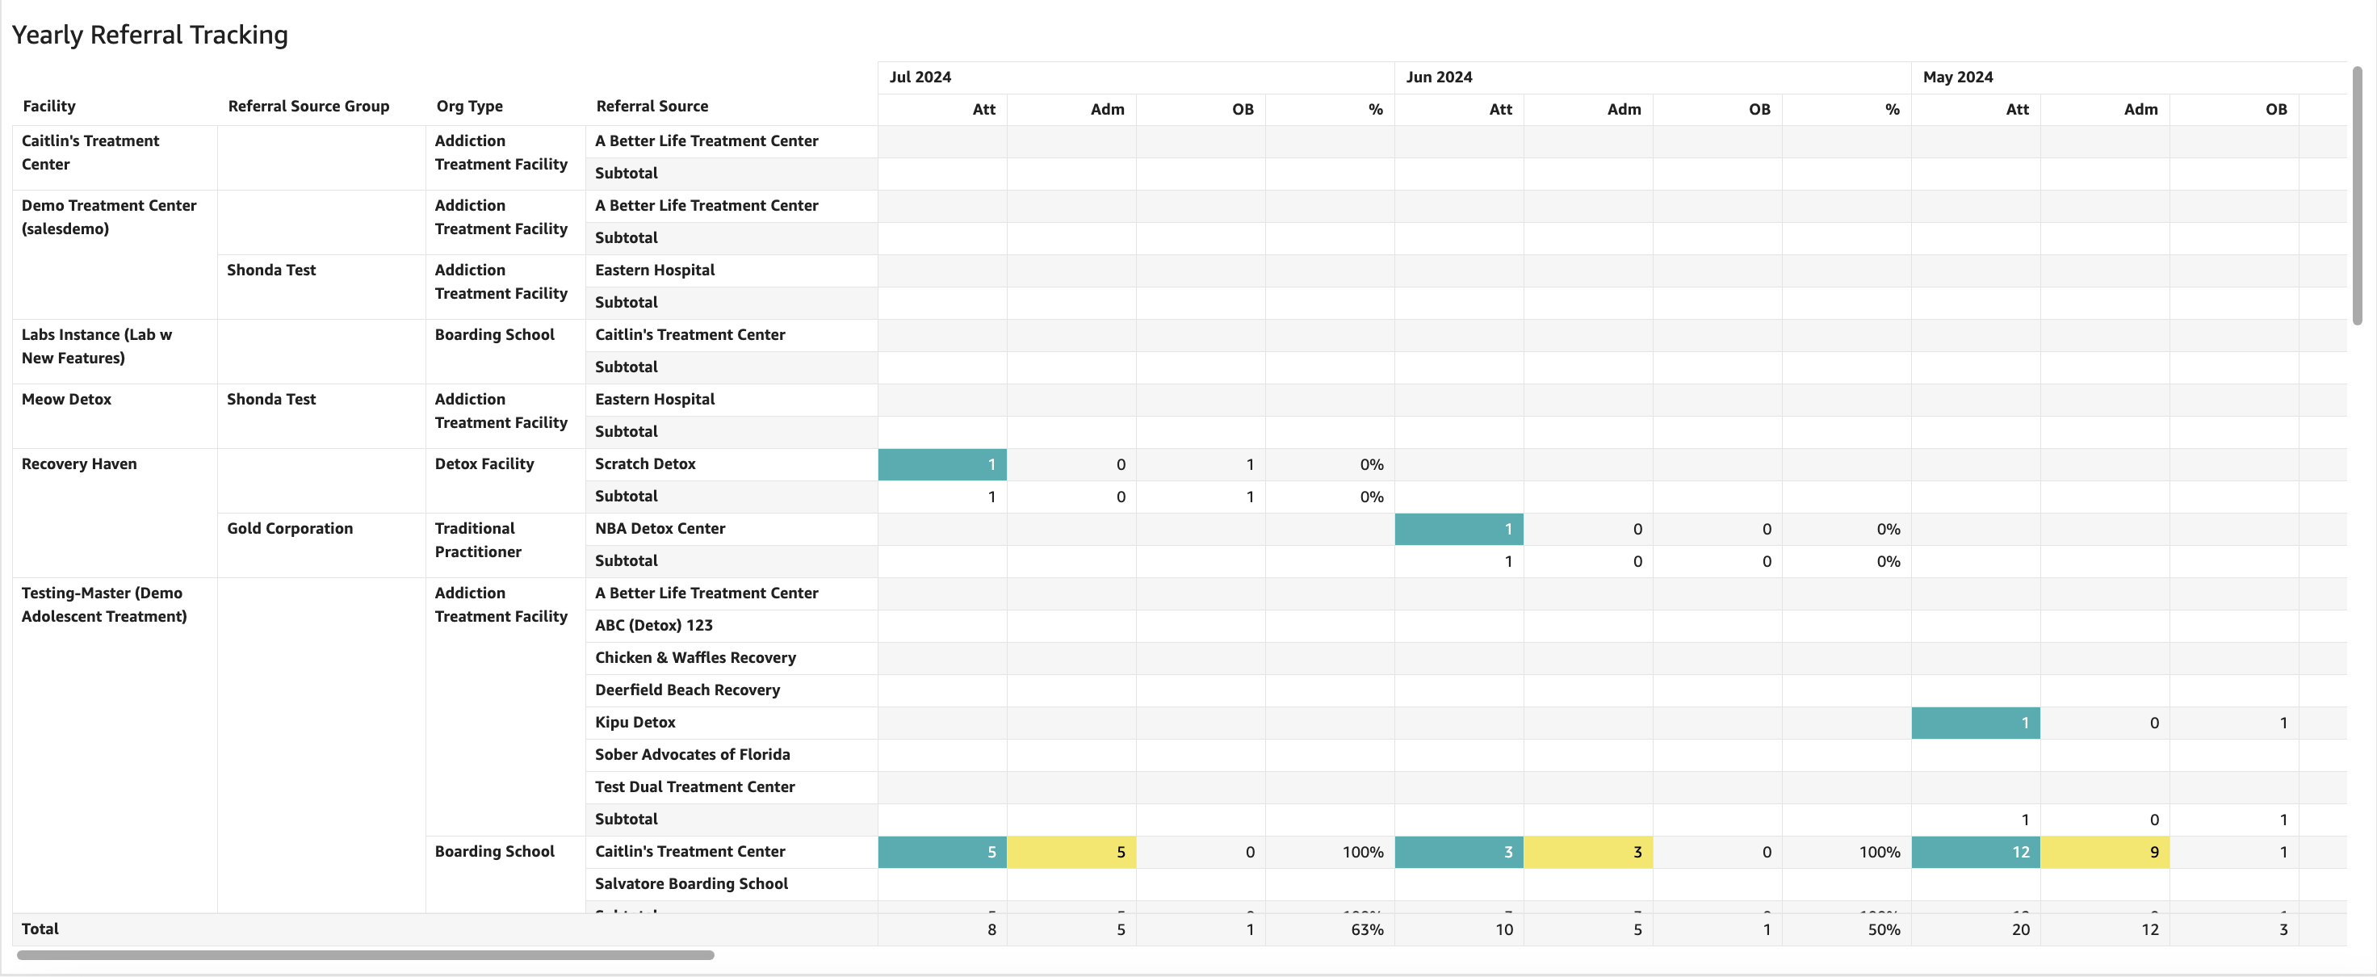Screen dimensions: 2377x977
Task: Click the Facility column header
Action: [x=49, y=106]
